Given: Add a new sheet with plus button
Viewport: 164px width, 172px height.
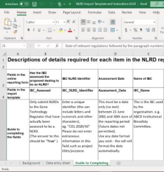Looking at the screenshot, I should (118, 163).
